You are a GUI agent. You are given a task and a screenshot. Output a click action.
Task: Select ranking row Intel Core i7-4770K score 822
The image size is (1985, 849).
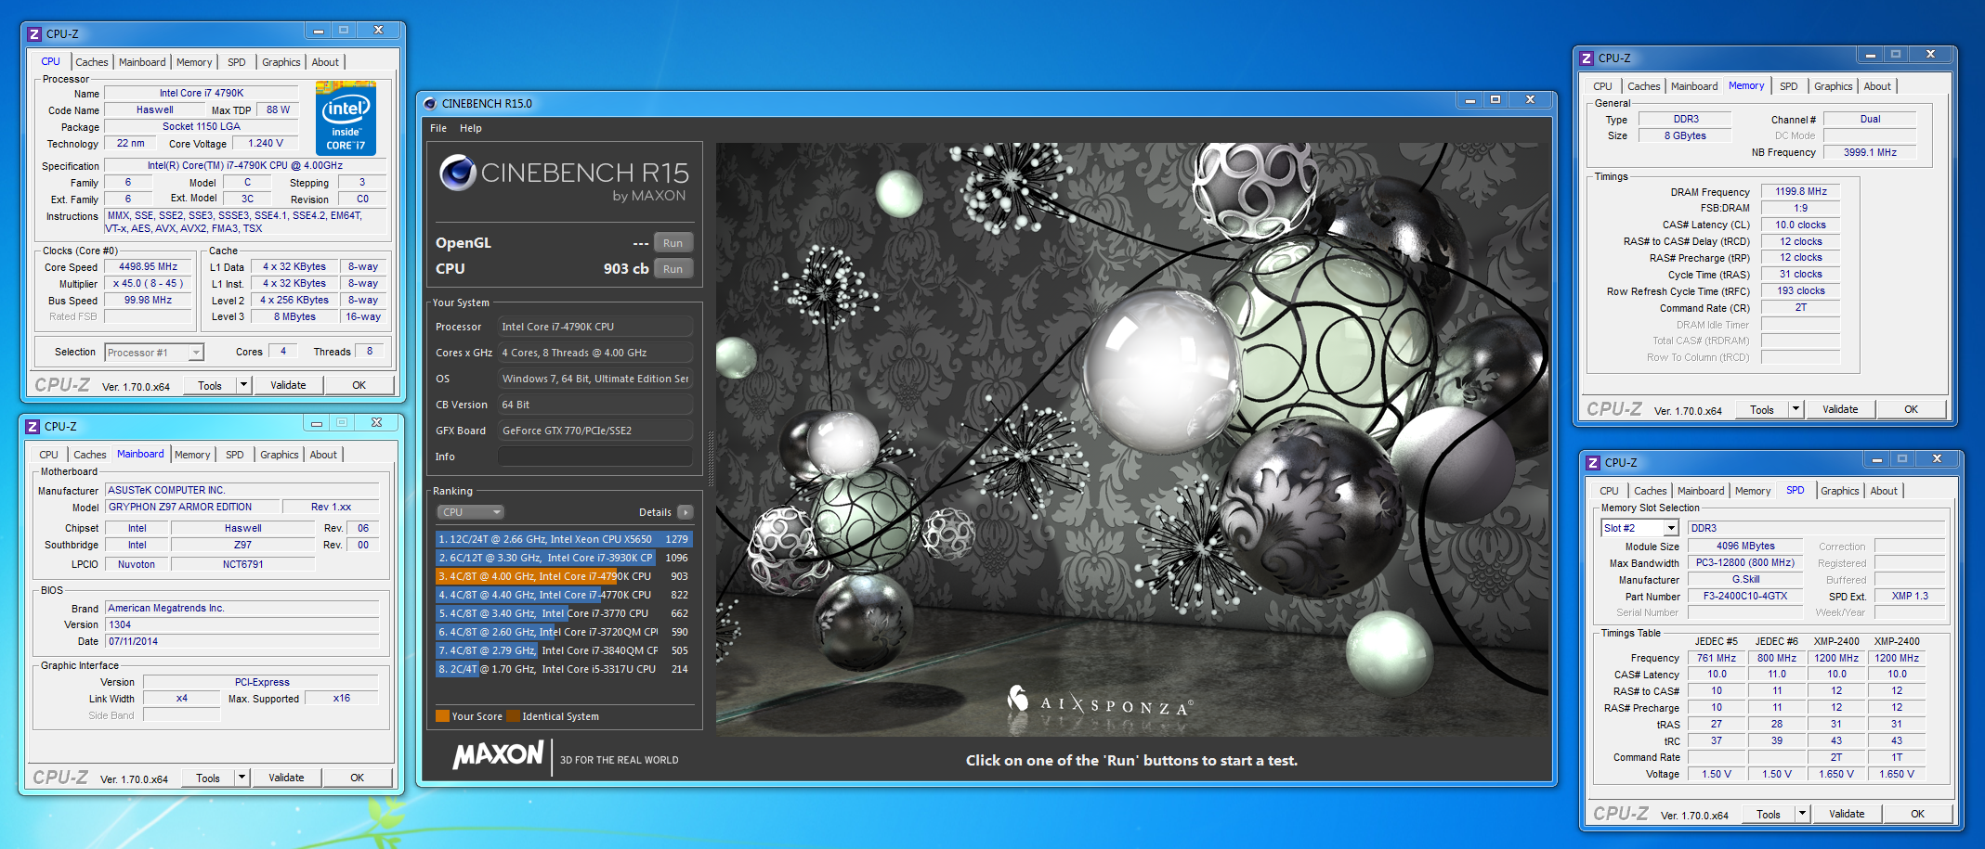pyautogui.click(x=564, y=595)
